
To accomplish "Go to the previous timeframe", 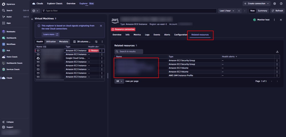I will (239, 11).
